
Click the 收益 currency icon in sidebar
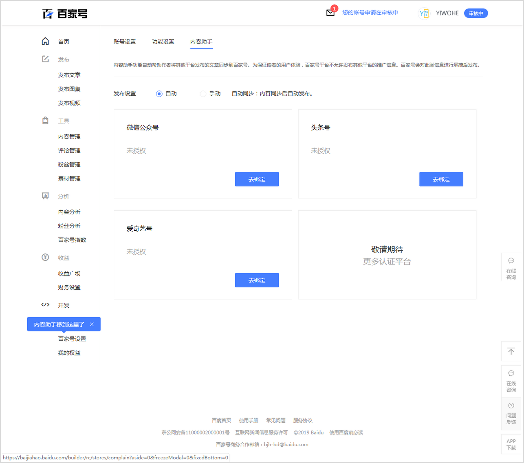45,257
